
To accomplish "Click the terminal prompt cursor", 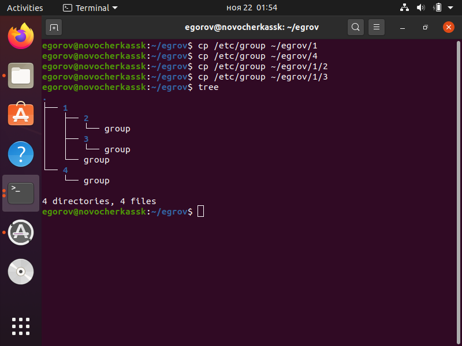I will pyautogui.click(x=200, y=212).
